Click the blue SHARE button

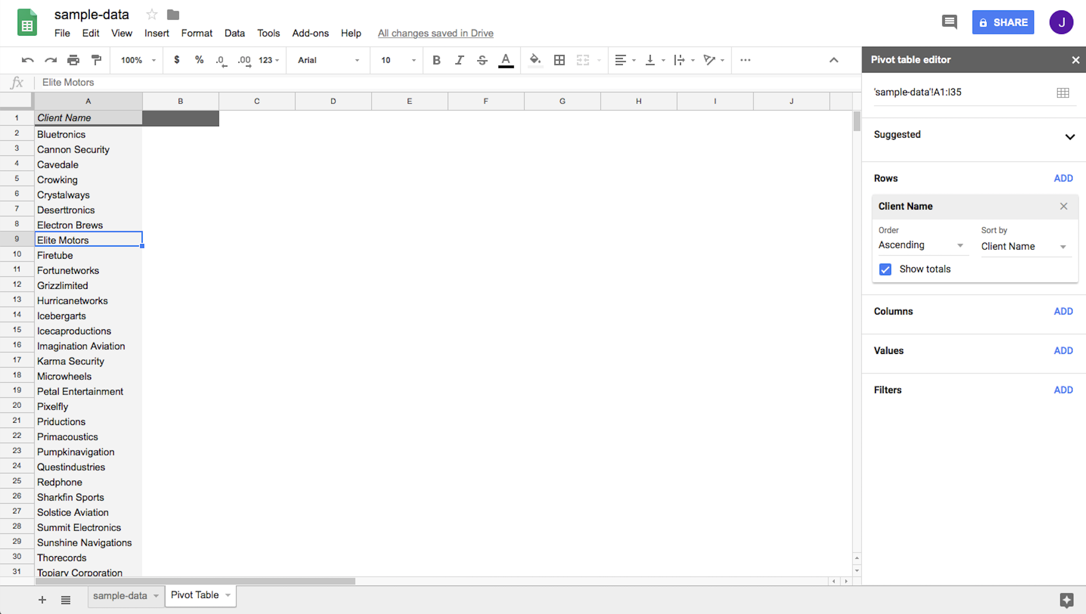coord(1003,22)
